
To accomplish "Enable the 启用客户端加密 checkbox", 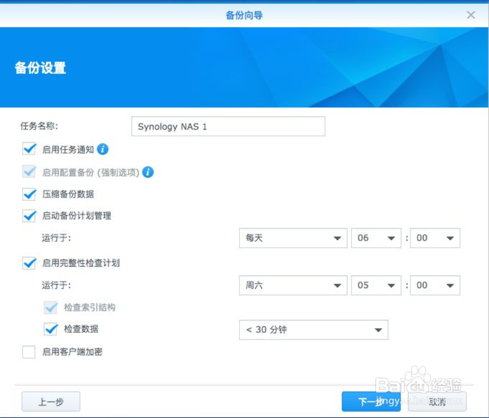I will click(29, 352).
